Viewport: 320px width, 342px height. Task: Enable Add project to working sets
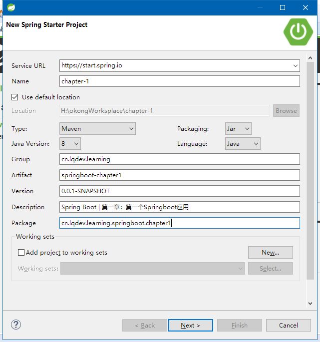[21, 252]
